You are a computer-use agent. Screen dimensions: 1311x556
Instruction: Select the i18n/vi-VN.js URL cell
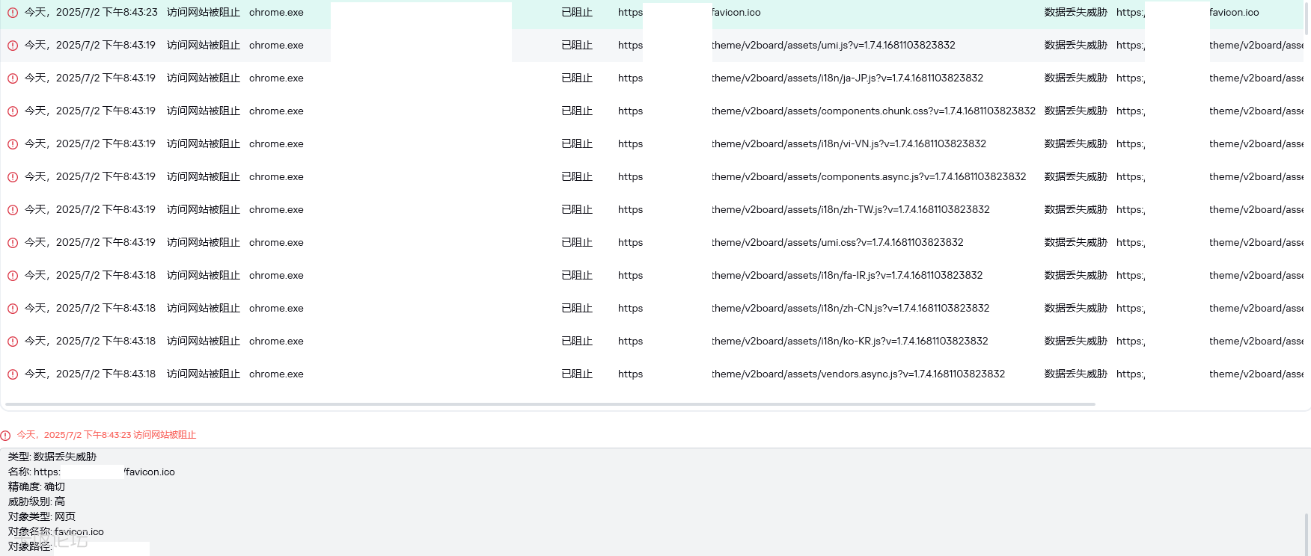coord(849,143)
